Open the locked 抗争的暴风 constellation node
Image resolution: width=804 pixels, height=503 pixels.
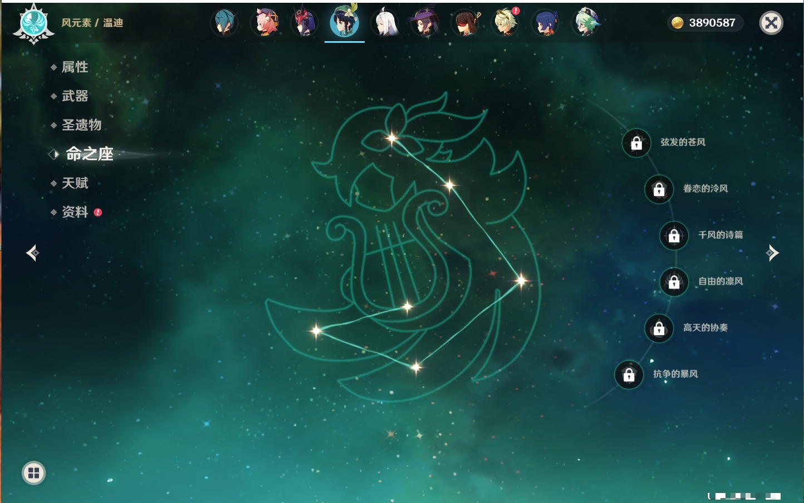[x=629, y=375]
